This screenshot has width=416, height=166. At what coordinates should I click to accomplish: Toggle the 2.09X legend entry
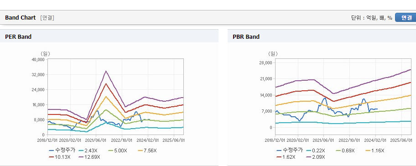(x=316, y=157)
